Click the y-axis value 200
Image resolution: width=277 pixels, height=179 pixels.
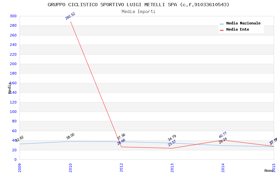(x=13, y=64)
